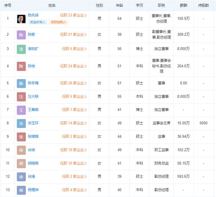This screenshot has width=216, height=197.
Task: Expand 徐俊's 任职 19 家企业 list
Action: (x=73, y=150)
